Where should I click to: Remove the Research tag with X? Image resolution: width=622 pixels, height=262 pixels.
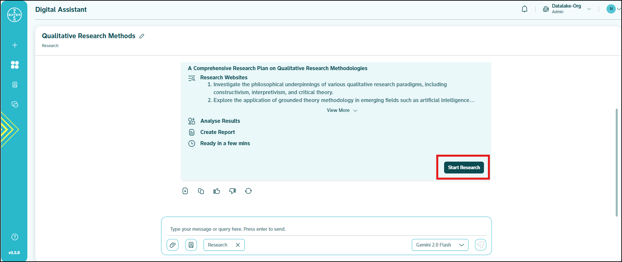[x=238, y=245]
